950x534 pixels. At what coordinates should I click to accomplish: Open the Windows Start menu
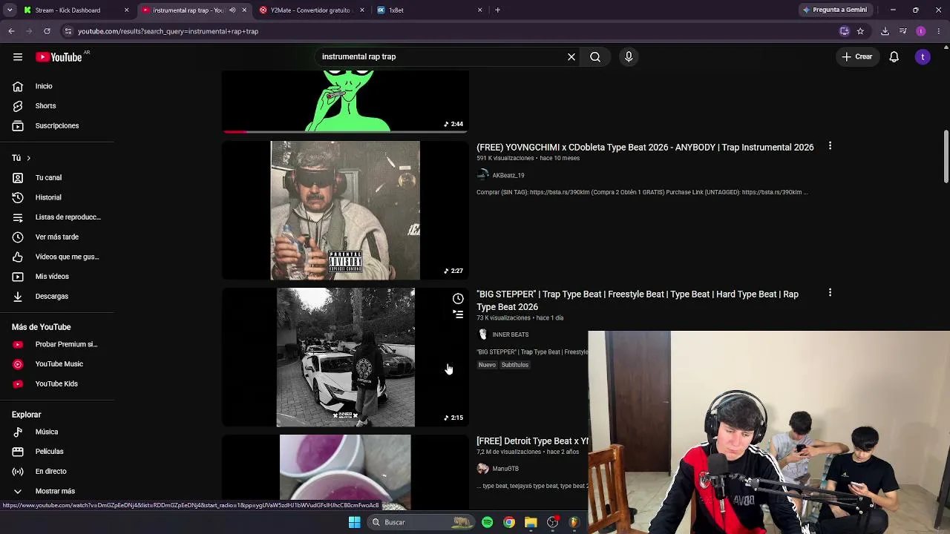pos(354,522)
